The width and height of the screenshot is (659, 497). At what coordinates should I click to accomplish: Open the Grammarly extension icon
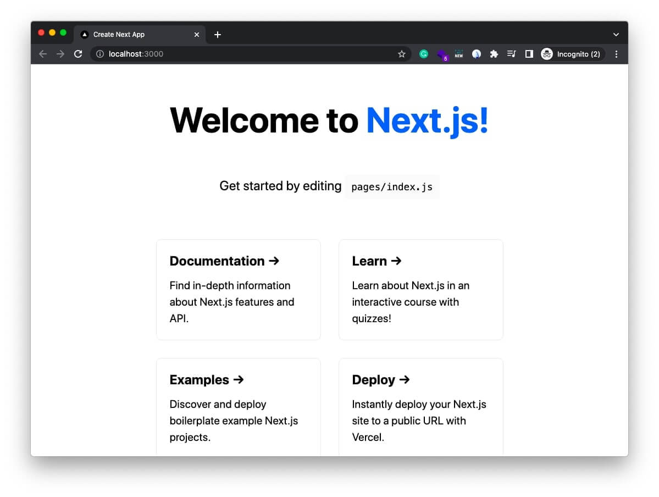[424, 54]
